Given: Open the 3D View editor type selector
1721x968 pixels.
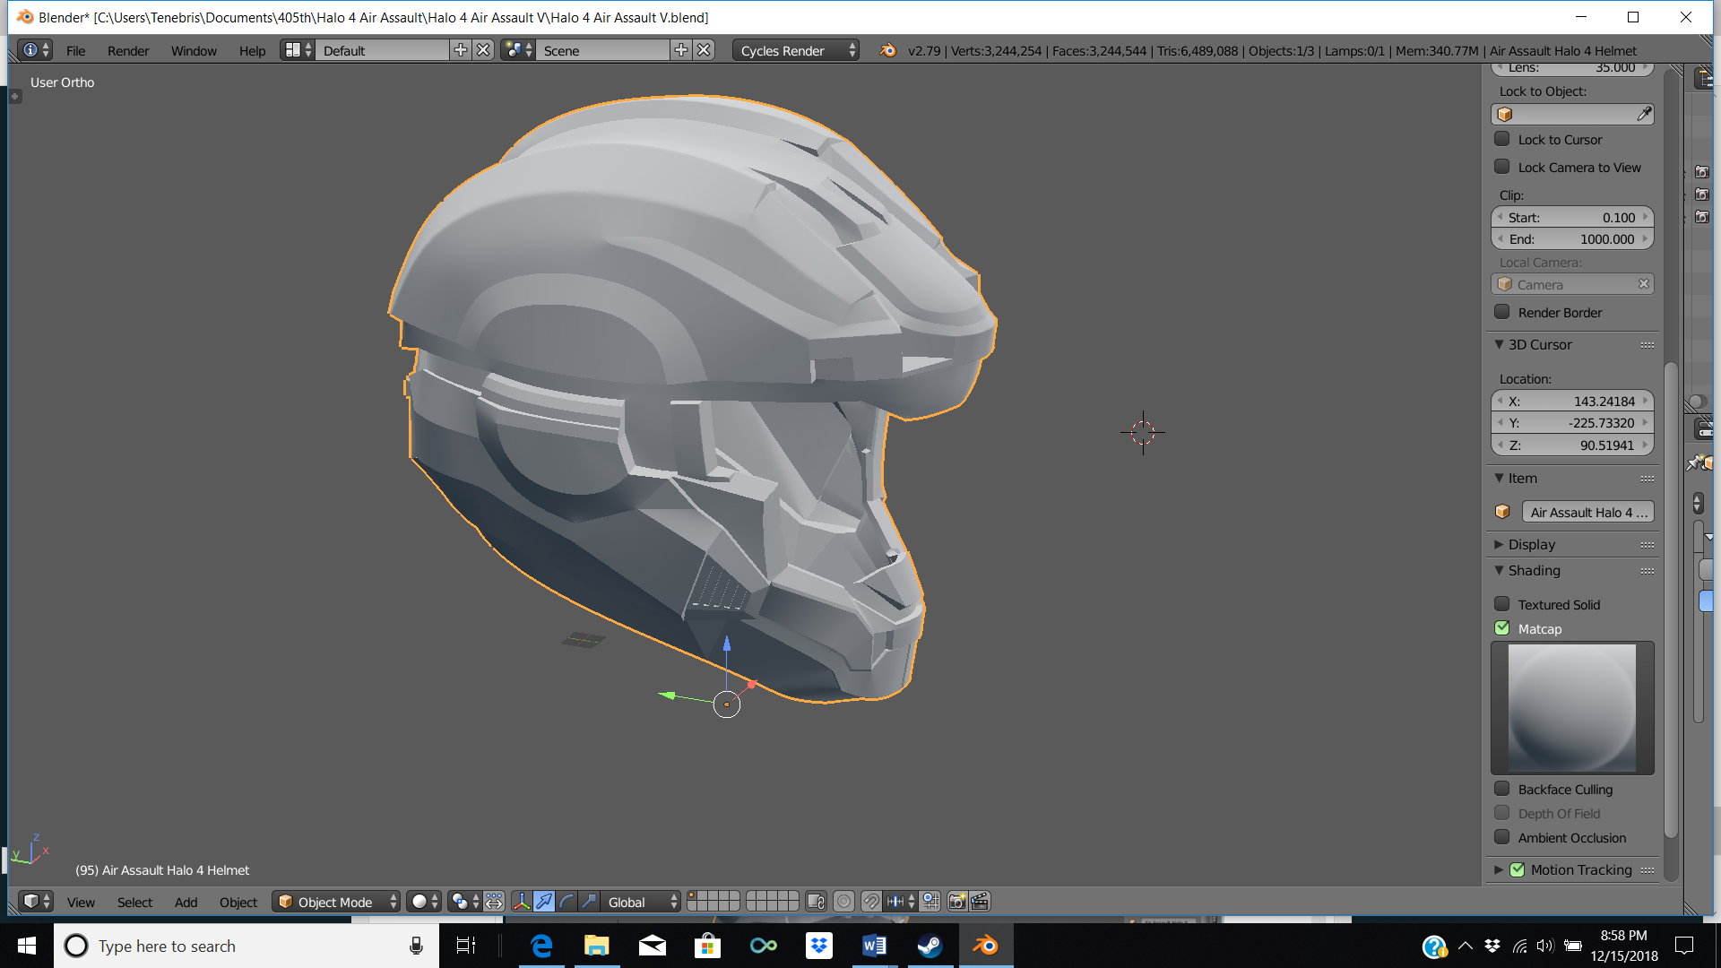Looking at the screenshot, I should [37, 902].
